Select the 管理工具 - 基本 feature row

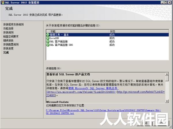(107, 35)
